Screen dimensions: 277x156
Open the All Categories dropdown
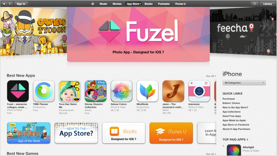[244, 82]
